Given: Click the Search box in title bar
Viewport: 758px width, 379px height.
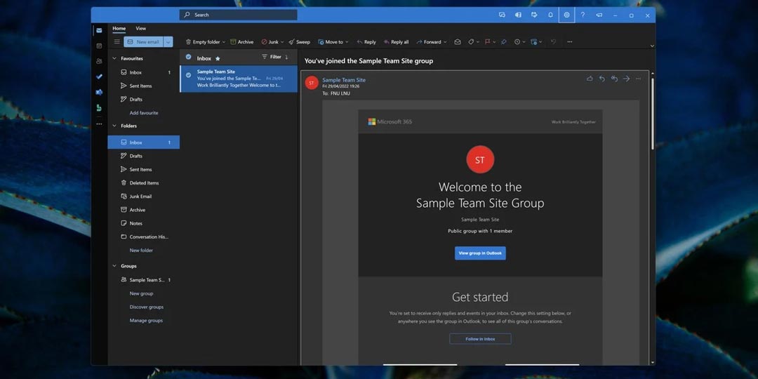Looking at the screenshot, I should click(x=239, y=15).
